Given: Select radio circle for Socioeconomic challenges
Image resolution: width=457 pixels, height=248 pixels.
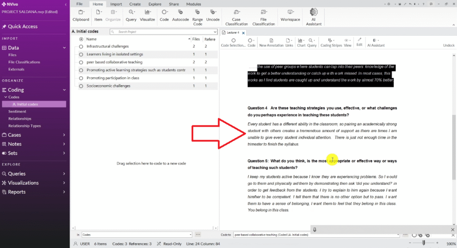Looking at the screenshot, I should (81, 86).
